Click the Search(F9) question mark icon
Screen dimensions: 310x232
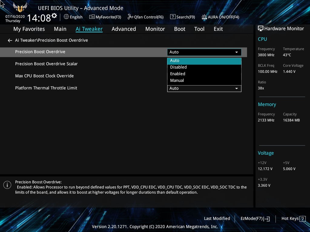[x=173, y=17]
